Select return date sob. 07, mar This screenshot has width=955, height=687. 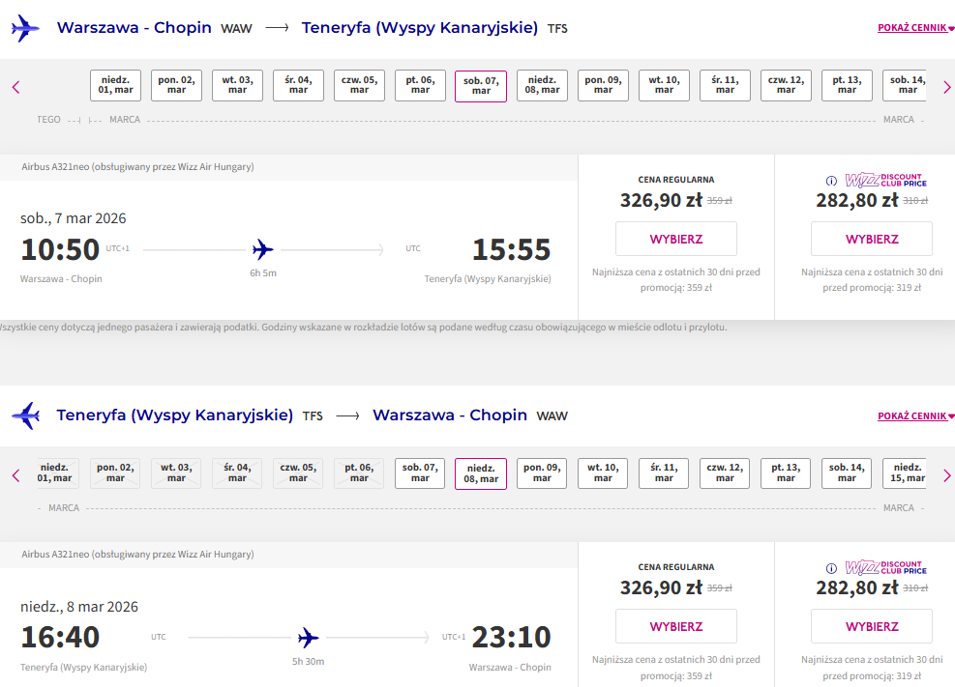point(420,473)
